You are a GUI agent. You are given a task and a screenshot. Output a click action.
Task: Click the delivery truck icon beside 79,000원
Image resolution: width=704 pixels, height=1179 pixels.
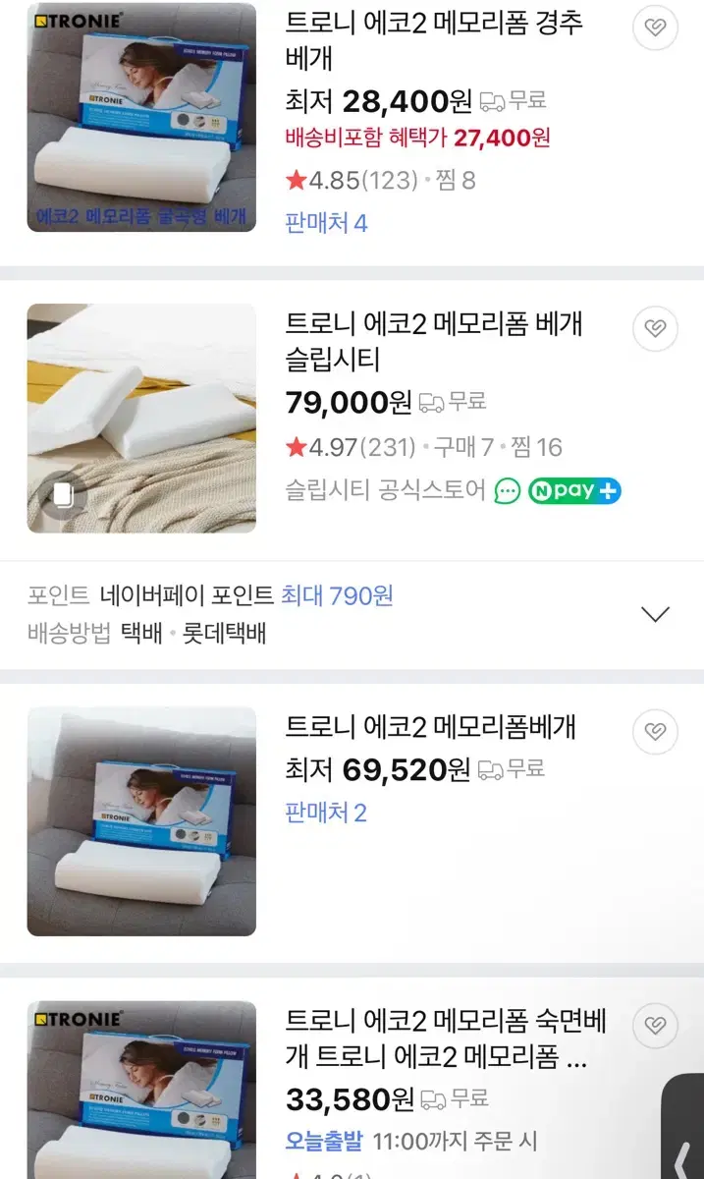431,402
